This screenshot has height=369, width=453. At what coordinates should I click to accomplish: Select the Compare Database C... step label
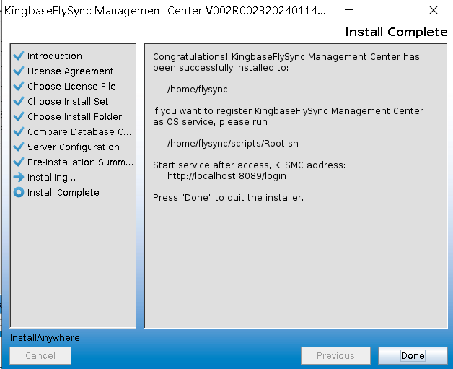click(79, 132)
